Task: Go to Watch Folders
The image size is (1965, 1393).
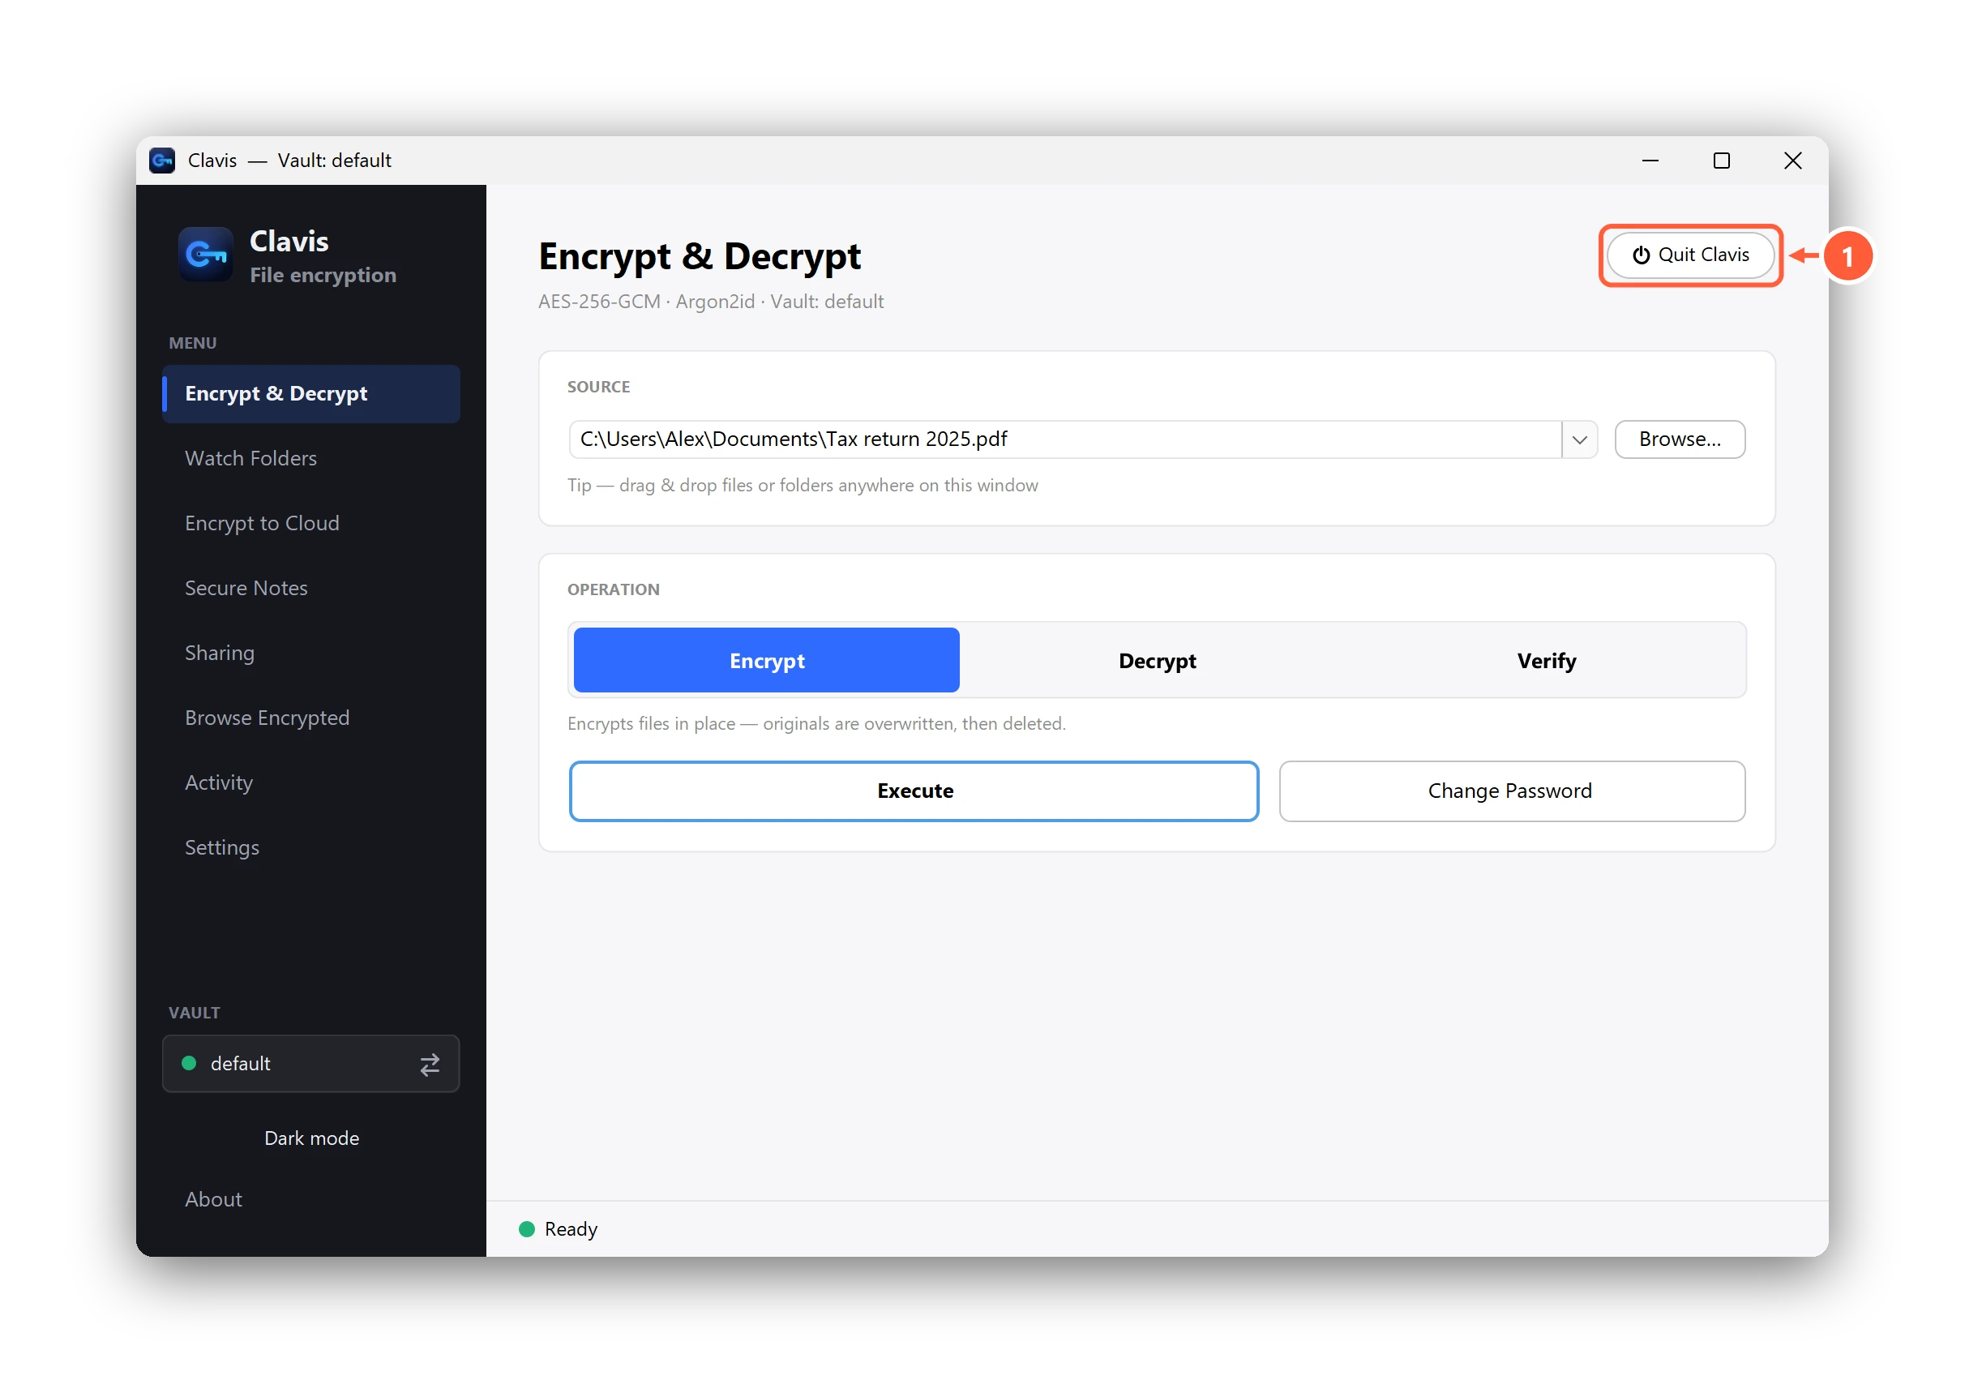Action: pyautogui.click(x=310, y=458)
